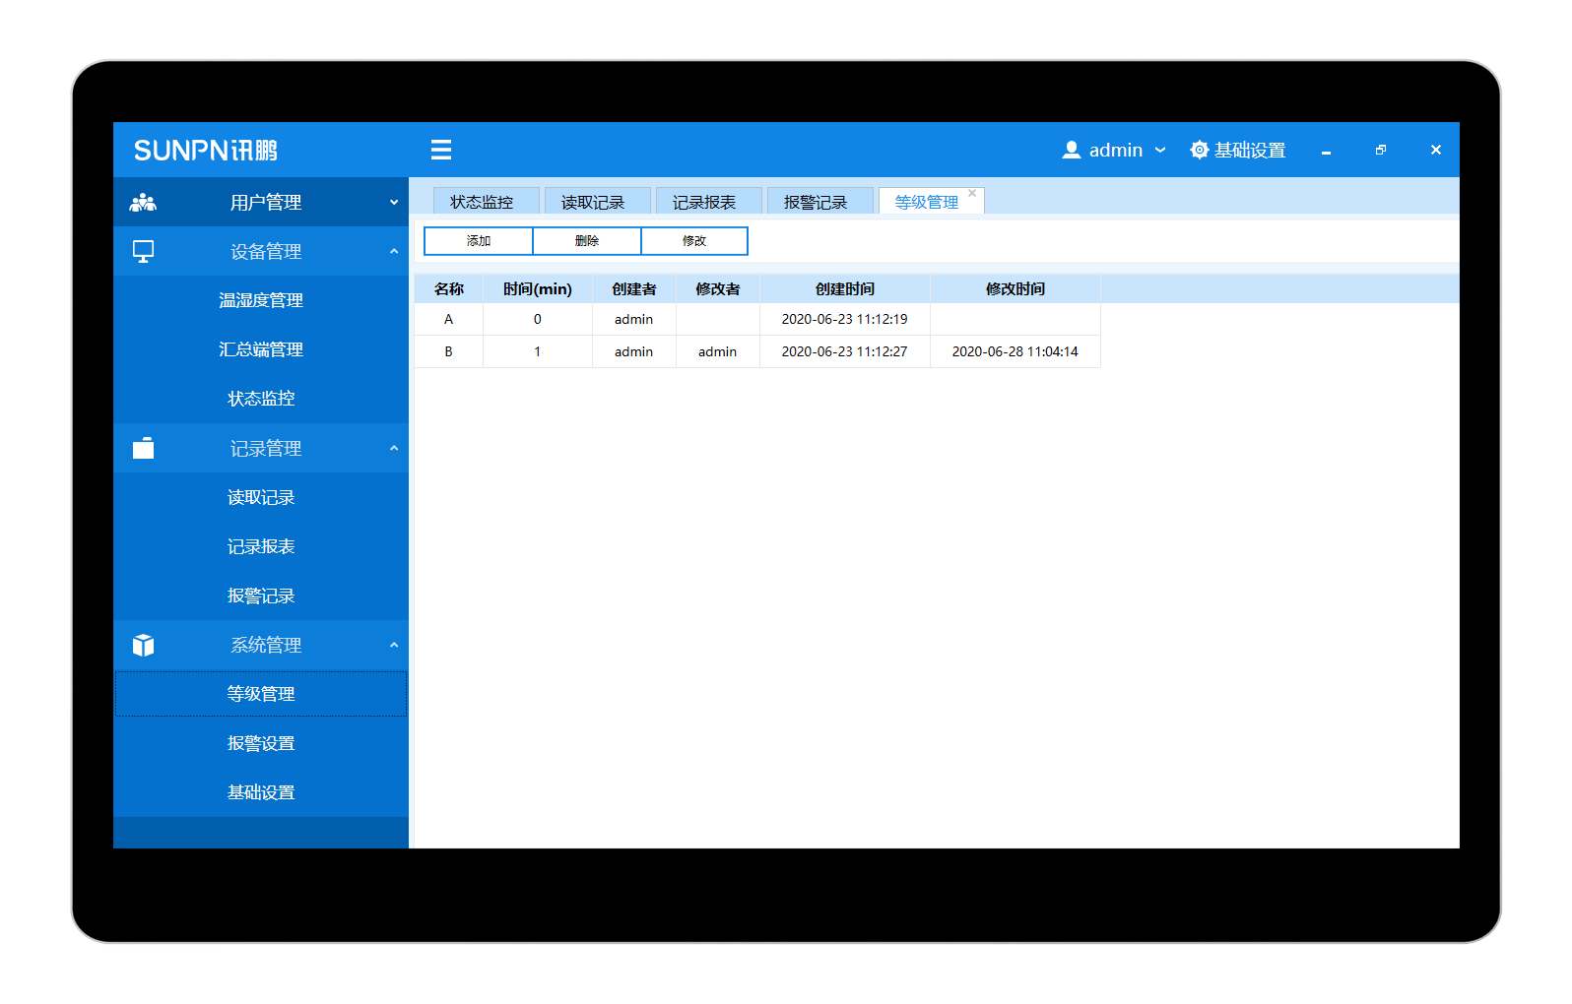This screenshot has height=1004, width=1572.
Task: Switch to the 报警记录 tab
Action: [820, 201]
